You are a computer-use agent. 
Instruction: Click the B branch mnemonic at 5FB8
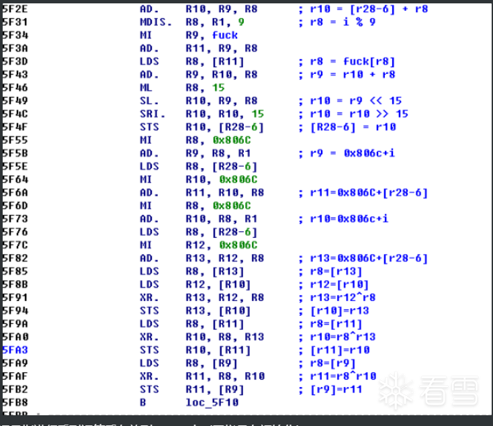[143, 402]
